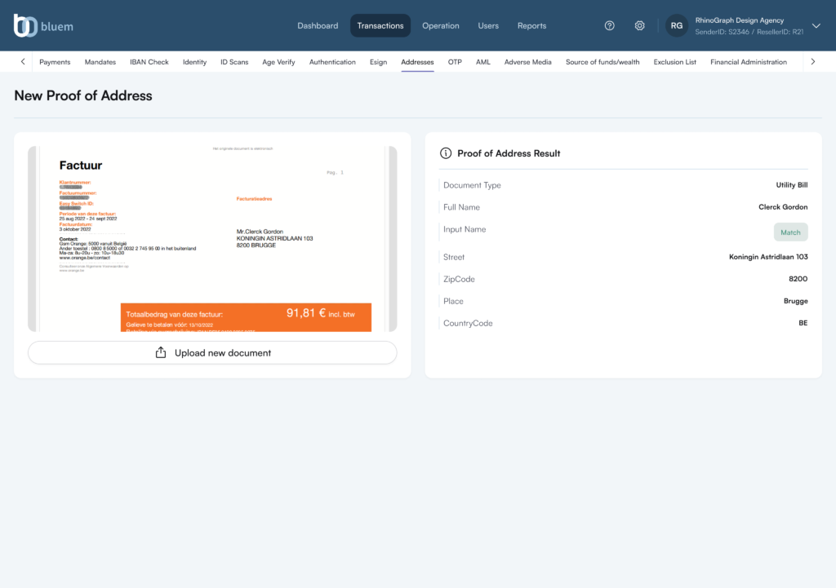Open settings gear icon
The width and height of the screenshot is (836, 588).
pyautogui.click(x=639, y=25)
